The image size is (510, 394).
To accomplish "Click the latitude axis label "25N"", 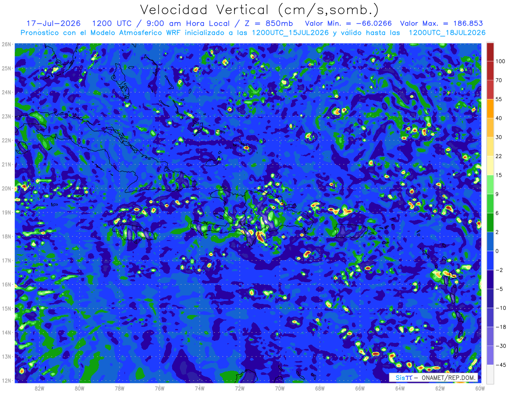I will (6, 68).
